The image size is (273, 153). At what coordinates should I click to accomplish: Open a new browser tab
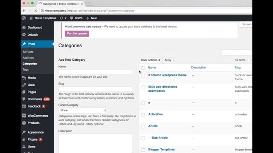click(89, 4)
